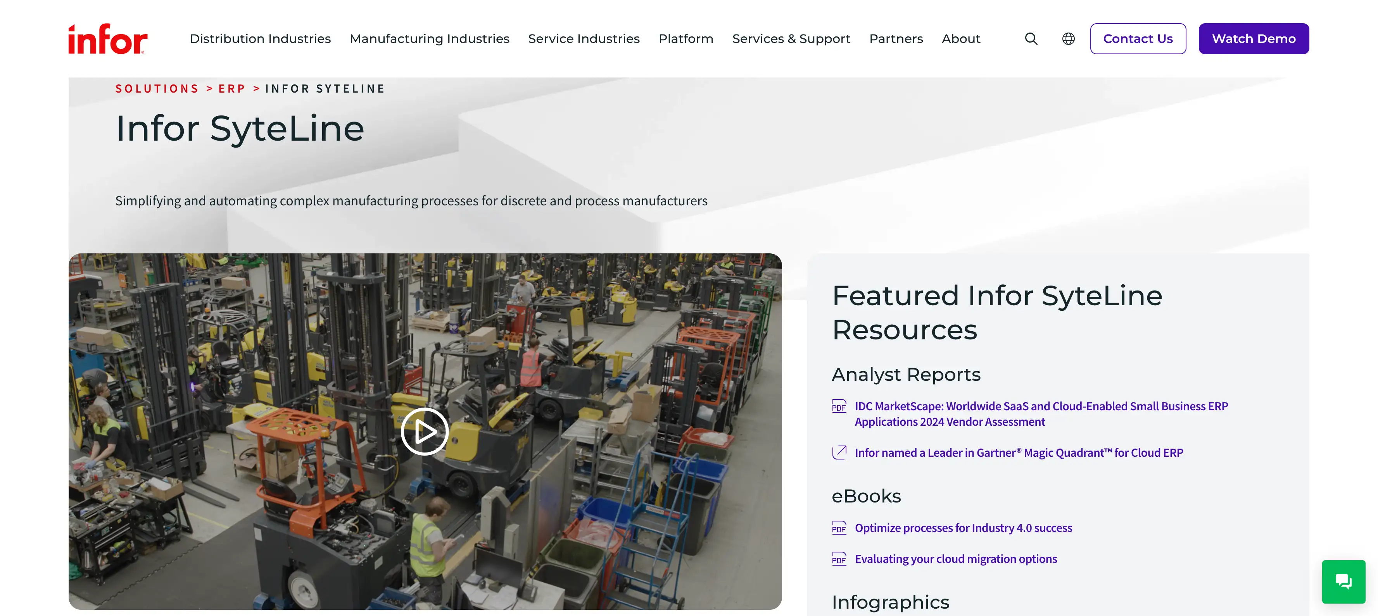The height and width of the screenshot is (616, 1378).
Task: Open Partners menu
Action: coord(896,39)
